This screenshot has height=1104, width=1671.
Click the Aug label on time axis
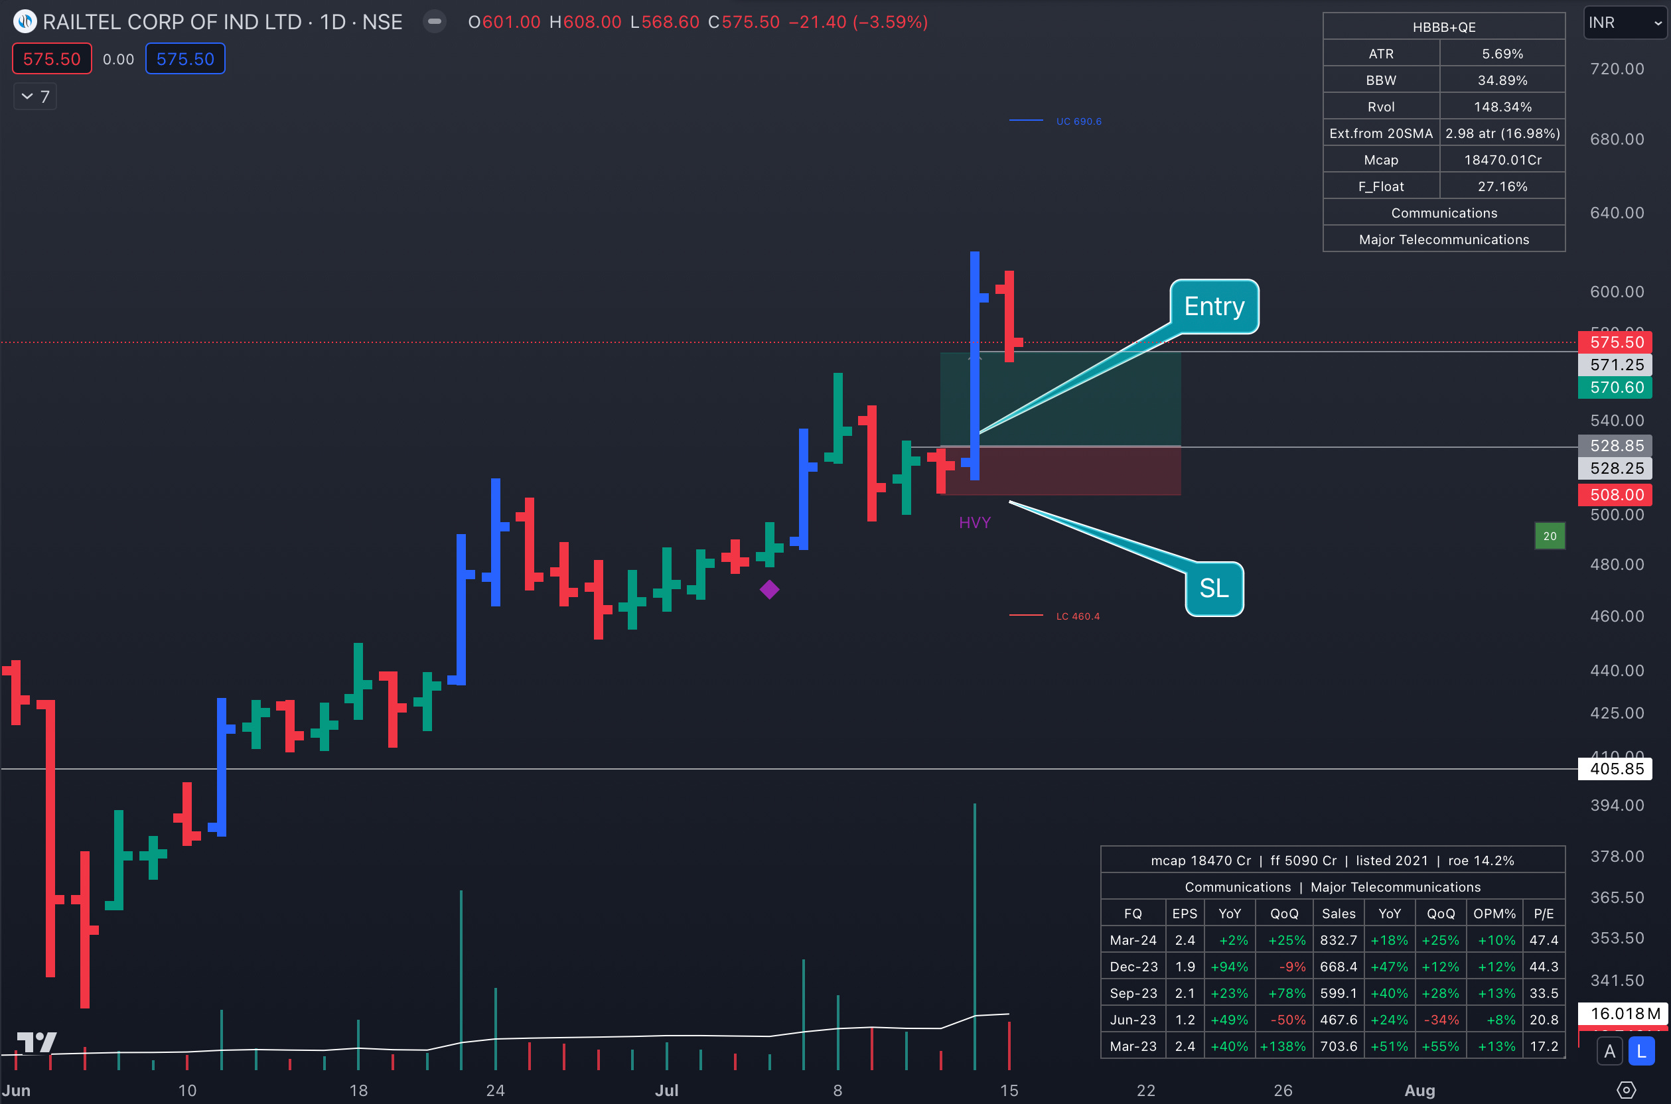1419,1091
